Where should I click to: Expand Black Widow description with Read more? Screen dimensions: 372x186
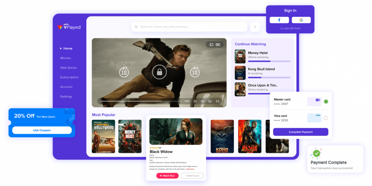(190, 169)
